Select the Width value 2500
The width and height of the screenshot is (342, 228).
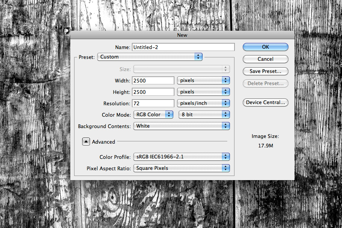[153, 80]
